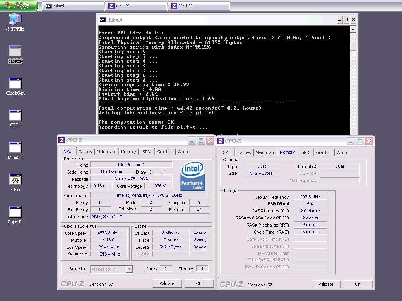The width and height of the screenshot is (402, 301).
Task: Click the CAS# Latency 2.0 clocks value
Action: 310,211
